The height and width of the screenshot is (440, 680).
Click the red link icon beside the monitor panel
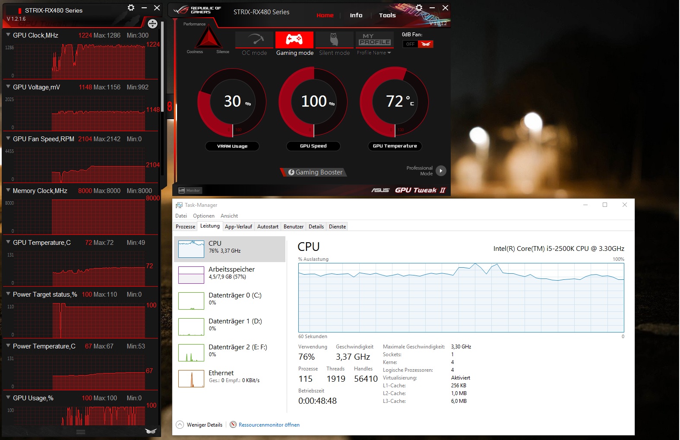170,106
